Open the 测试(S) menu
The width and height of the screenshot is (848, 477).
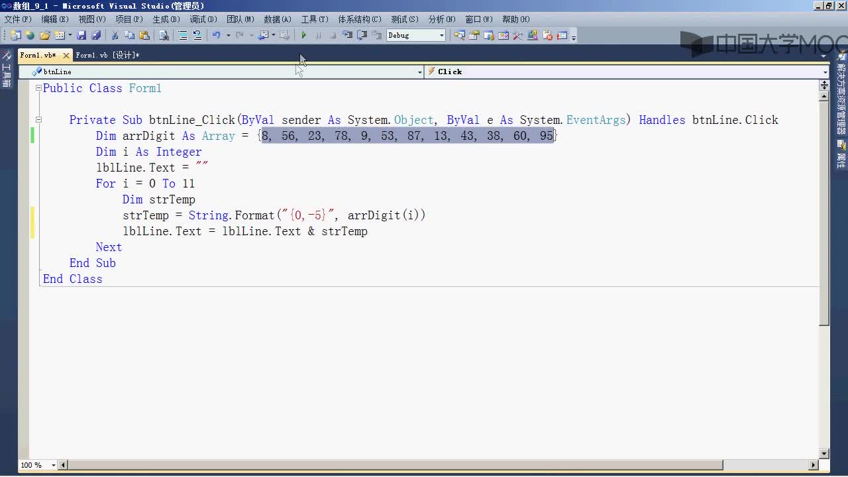(404, 19)
